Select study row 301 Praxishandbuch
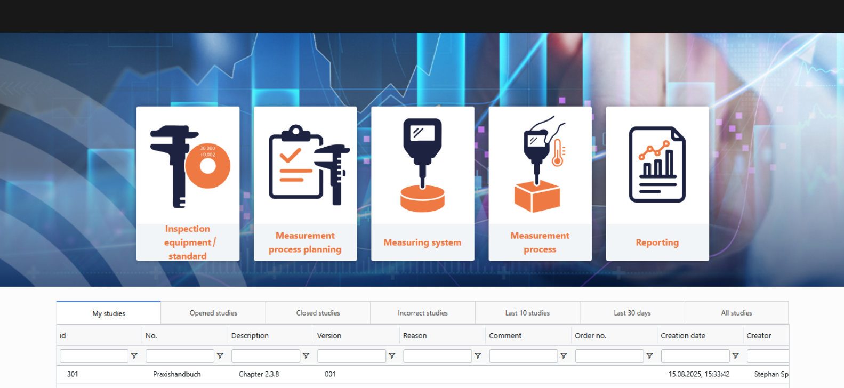844x388 pixels. pos(176,374)
